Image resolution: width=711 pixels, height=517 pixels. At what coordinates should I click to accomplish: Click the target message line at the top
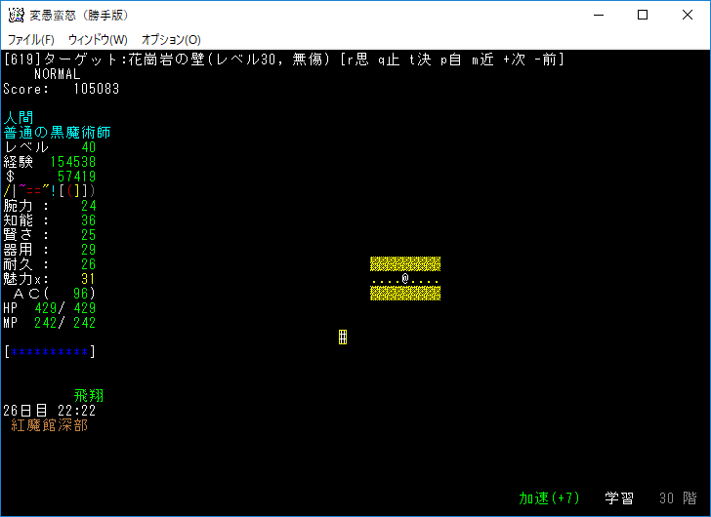coord(283,60)
